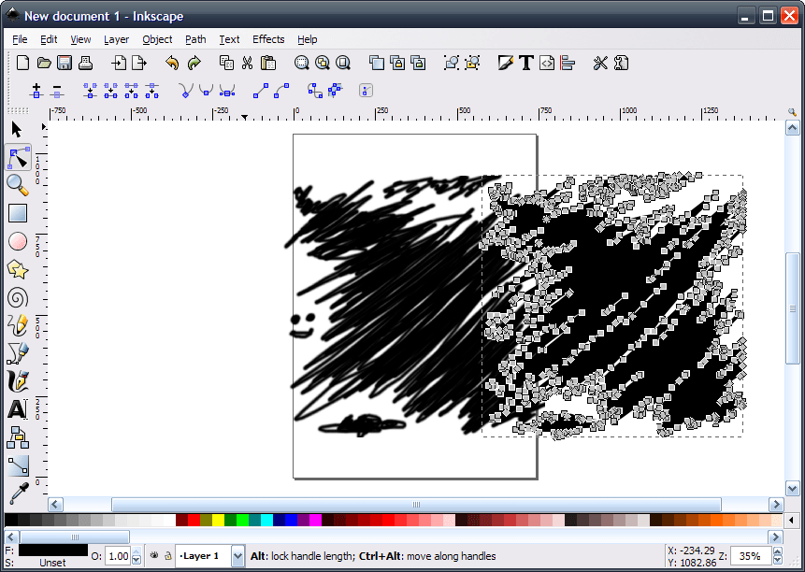Select the Connector tool
805x572 pixels.
18,437
